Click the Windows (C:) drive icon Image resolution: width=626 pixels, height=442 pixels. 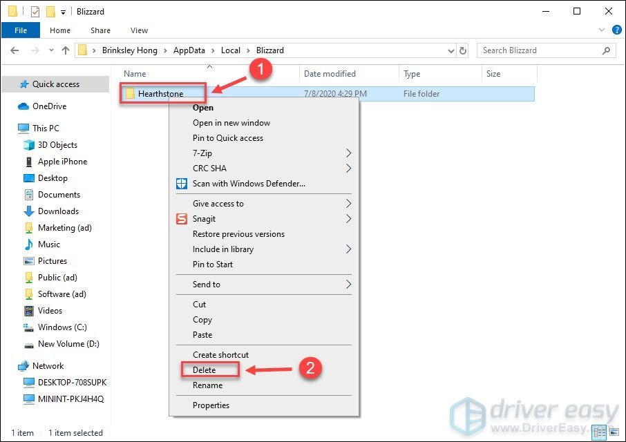(x=28, y=327)
